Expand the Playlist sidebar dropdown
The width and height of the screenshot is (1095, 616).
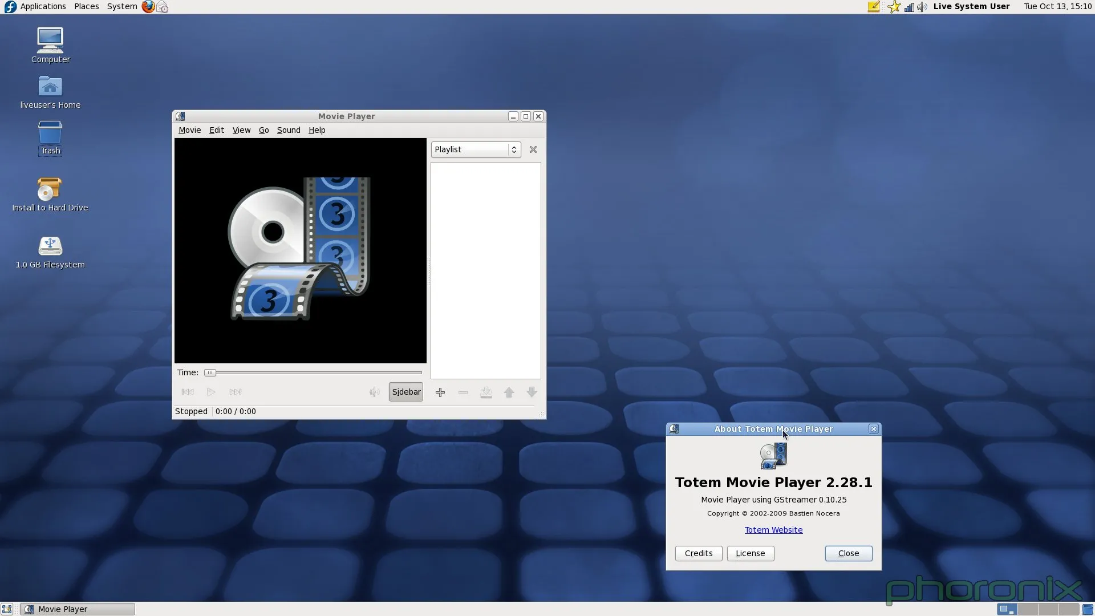476,149
